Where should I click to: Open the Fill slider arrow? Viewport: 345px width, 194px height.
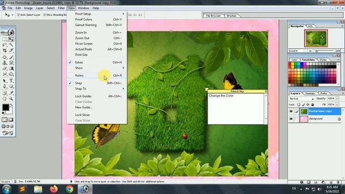[x=337, y=105]
